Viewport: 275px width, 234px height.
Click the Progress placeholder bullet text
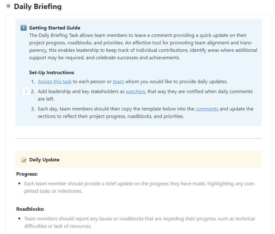[140, 187]
